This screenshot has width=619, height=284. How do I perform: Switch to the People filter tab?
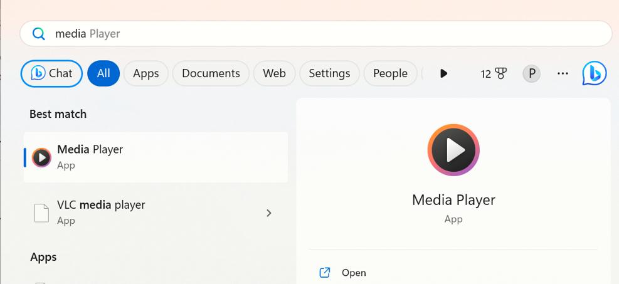pyautogui.click(x=391, y=73)
